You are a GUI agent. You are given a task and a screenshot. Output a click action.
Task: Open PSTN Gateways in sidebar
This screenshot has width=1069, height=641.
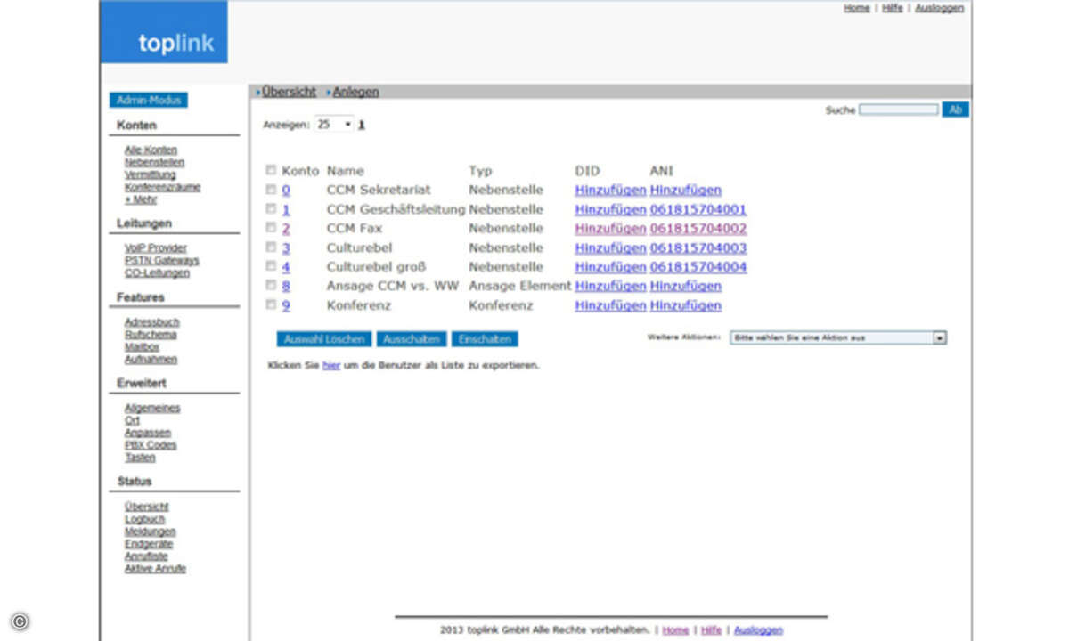point(161,261)
